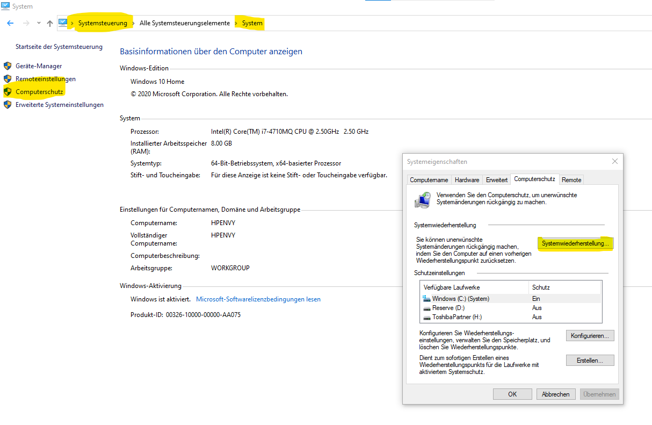652x425 pixels.
Task: Click Aus status for Reserve (D:)
Action: 537,308
